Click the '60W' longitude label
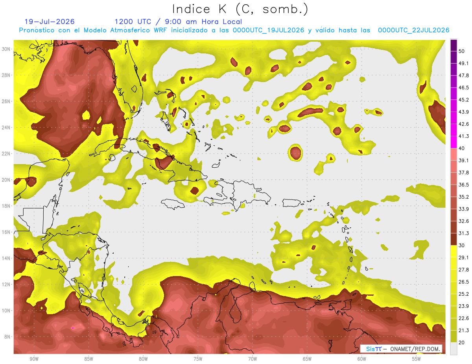 [x=362, y=359]
